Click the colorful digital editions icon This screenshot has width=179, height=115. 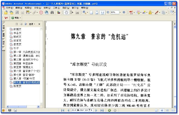59,12
